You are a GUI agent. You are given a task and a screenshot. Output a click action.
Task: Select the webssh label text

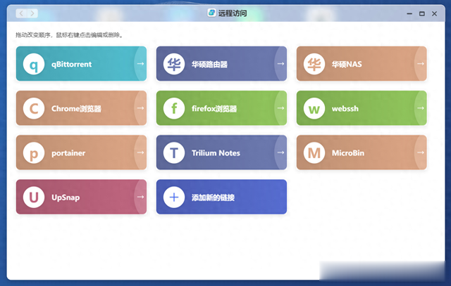click(345, 109)
